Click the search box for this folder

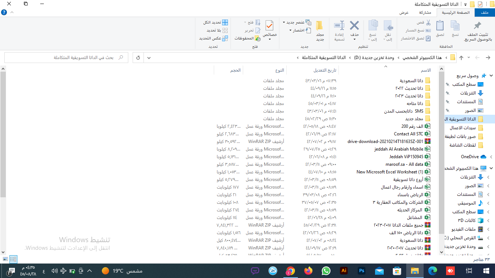coord(65,58)
